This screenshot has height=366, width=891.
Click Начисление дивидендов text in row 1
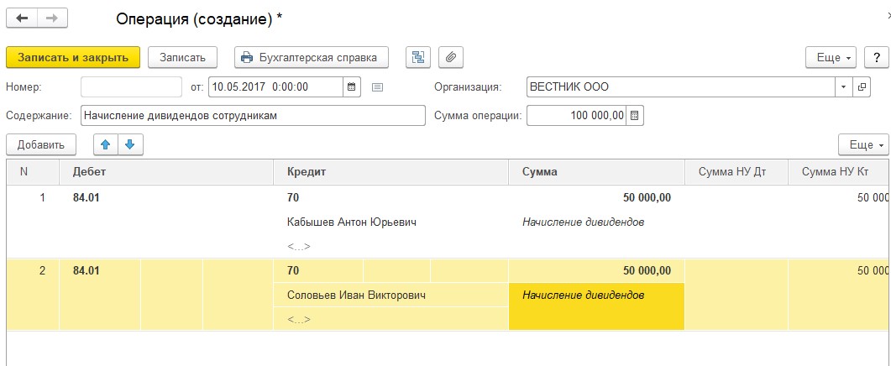click(583, 222)
